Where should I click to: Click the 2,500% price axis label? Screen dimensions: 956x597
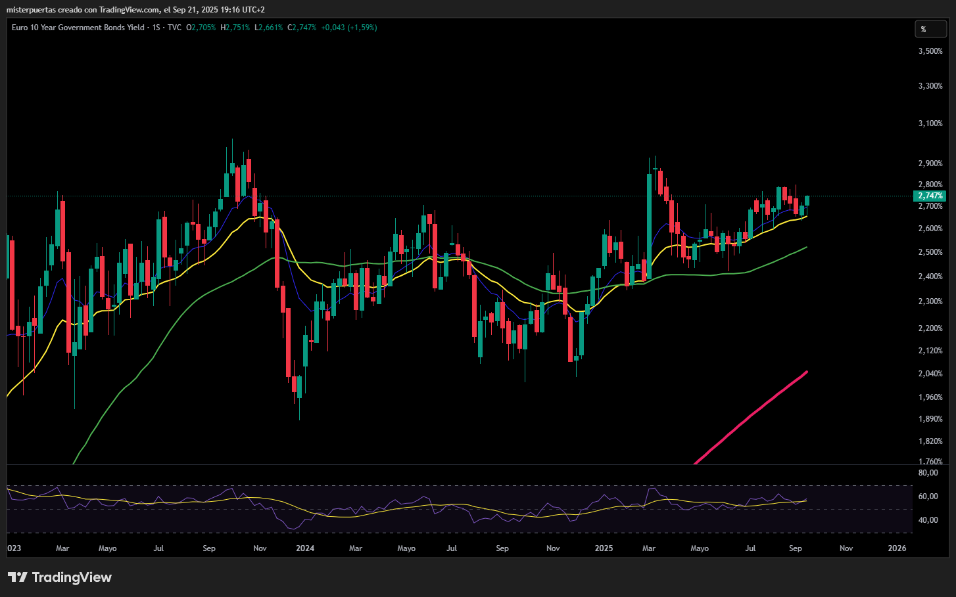[x=930, y=252]
